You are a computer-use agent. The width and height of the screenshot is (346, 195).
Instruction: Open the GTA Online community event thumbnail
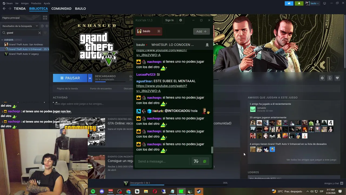click(80, 131)
